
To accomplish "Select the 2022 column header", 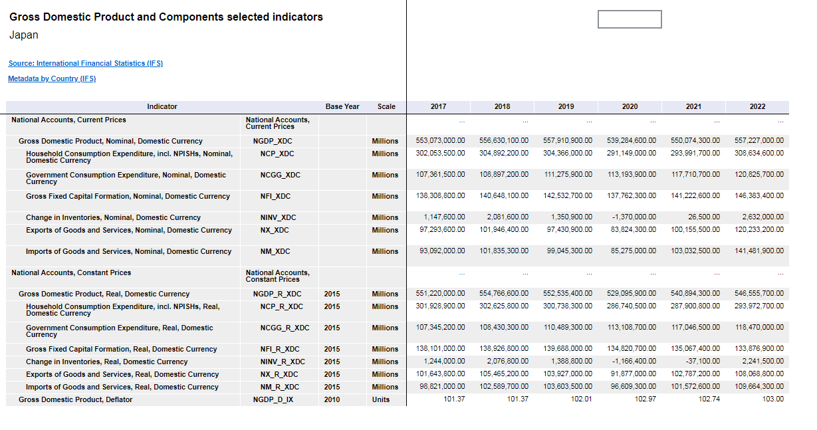I will 757,106.
